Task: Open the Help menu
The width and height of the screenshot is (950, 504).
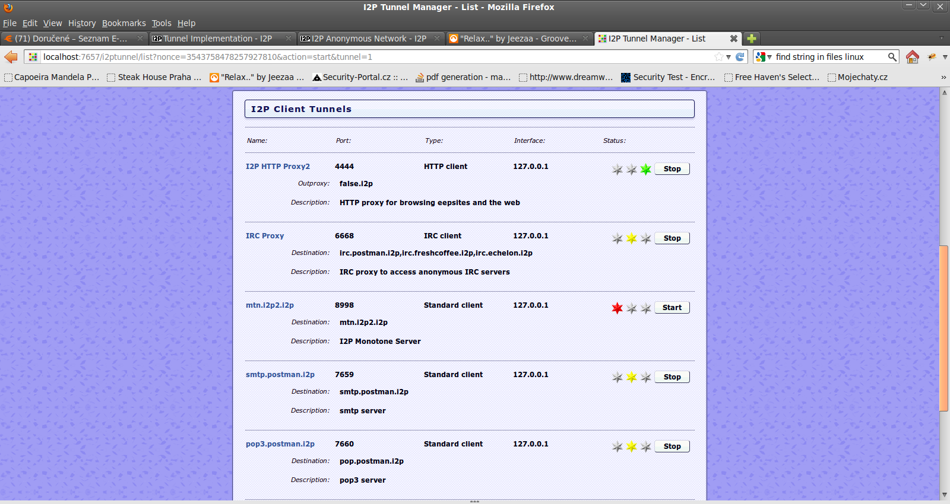Action: click(186, 23)
